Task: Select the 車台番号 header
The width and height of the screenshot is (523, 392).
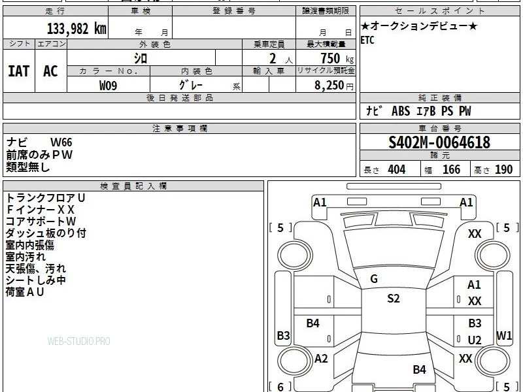Action: (439, 128)
